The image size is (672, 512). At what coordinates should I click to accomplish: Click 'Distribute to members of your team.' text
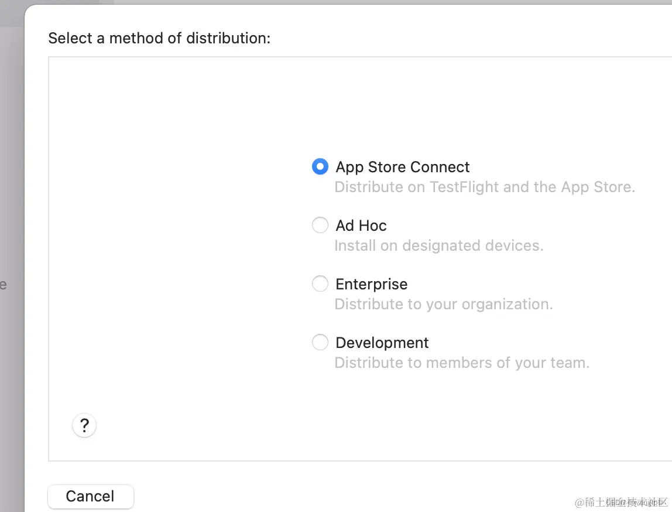tap(462, 363)
